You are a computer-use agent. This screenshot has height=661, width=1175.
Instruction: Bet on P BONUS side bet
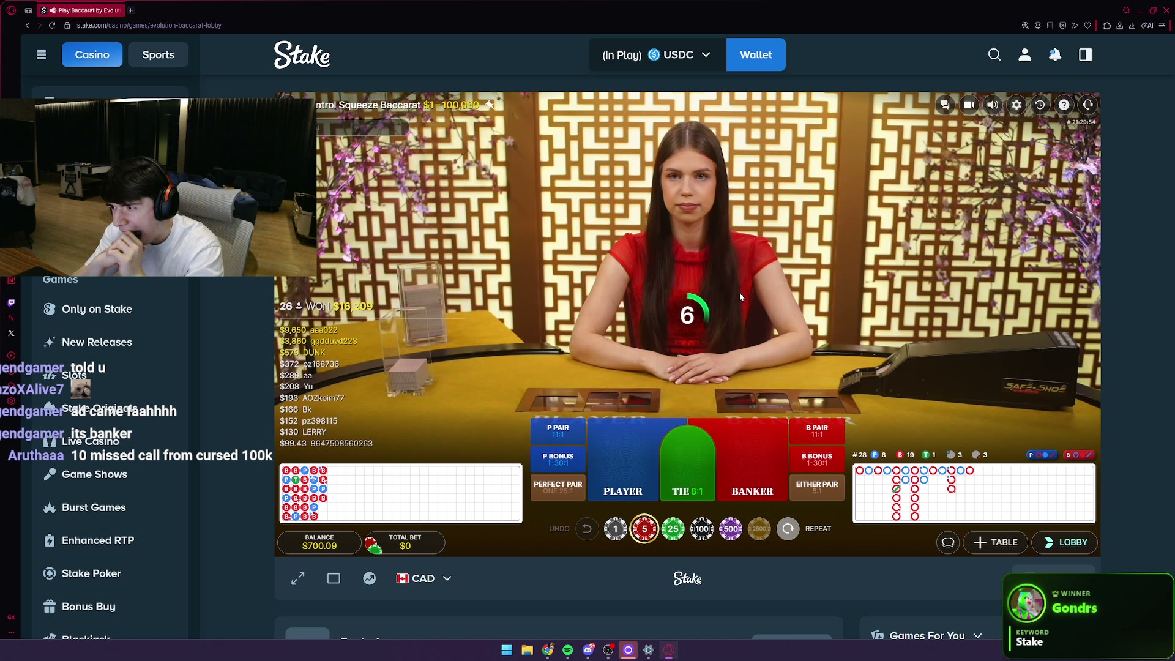coord(558,459)
